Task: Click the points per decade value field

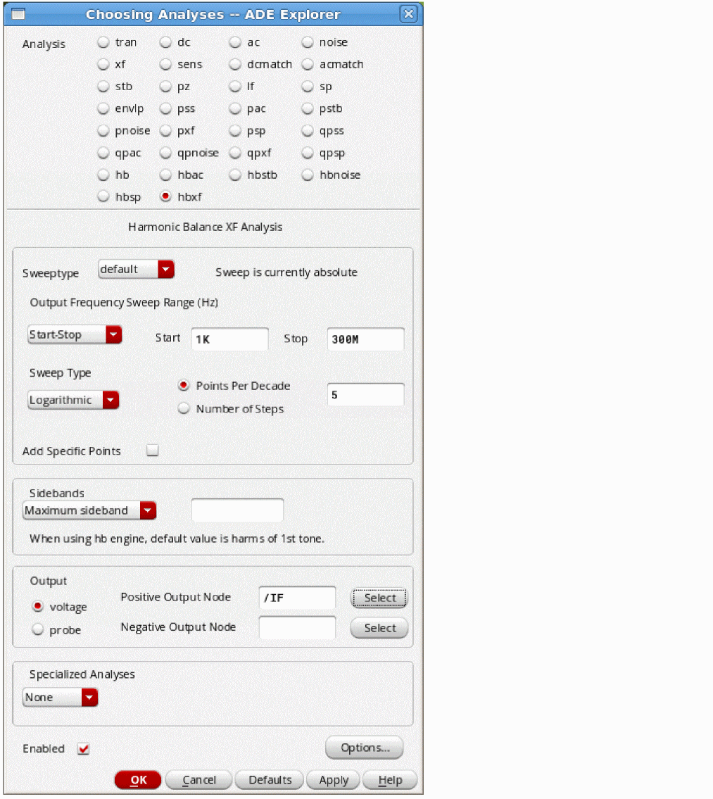Action: (365, 394)
